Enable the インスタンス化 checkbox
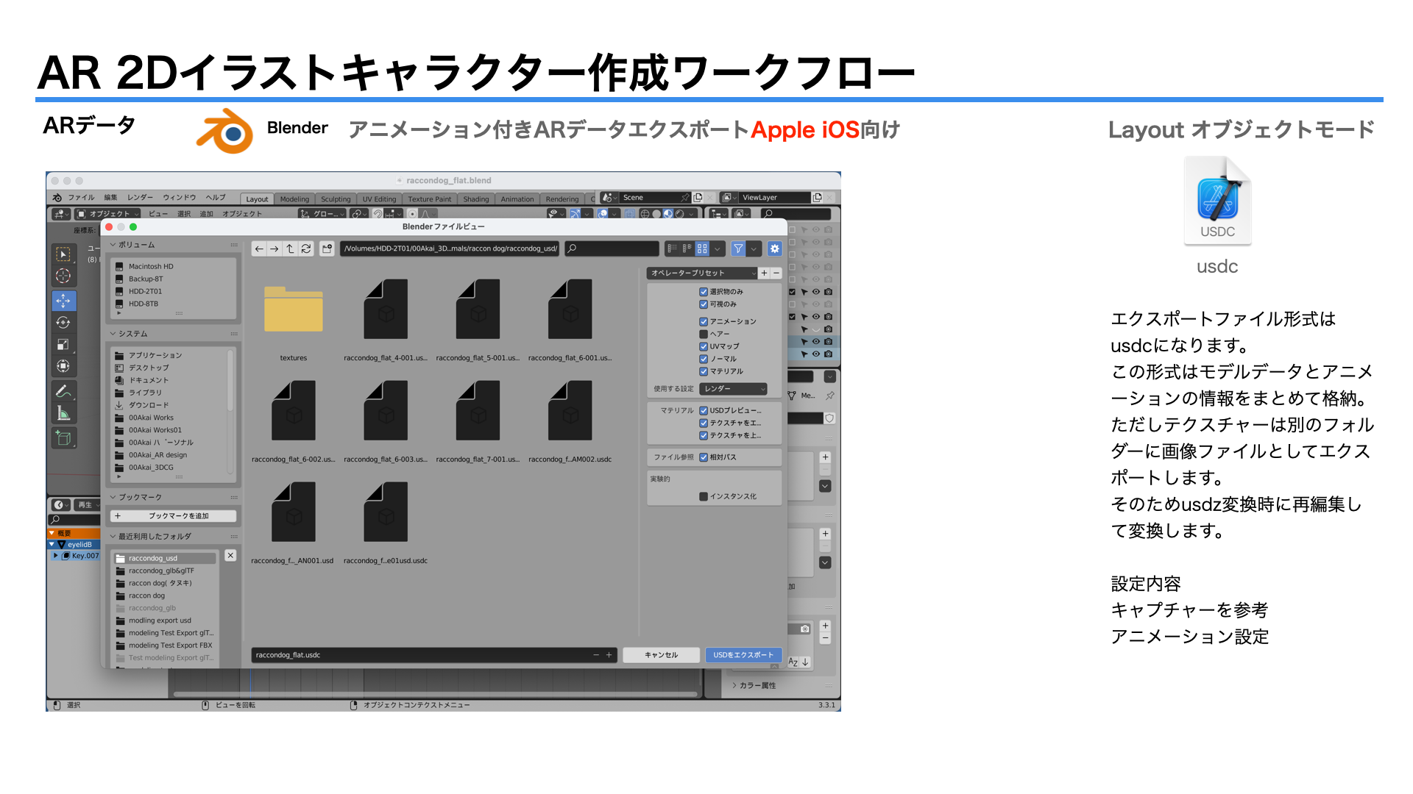Image resolution: width=1413 pixels, height=794 pixels. [704, 496]
